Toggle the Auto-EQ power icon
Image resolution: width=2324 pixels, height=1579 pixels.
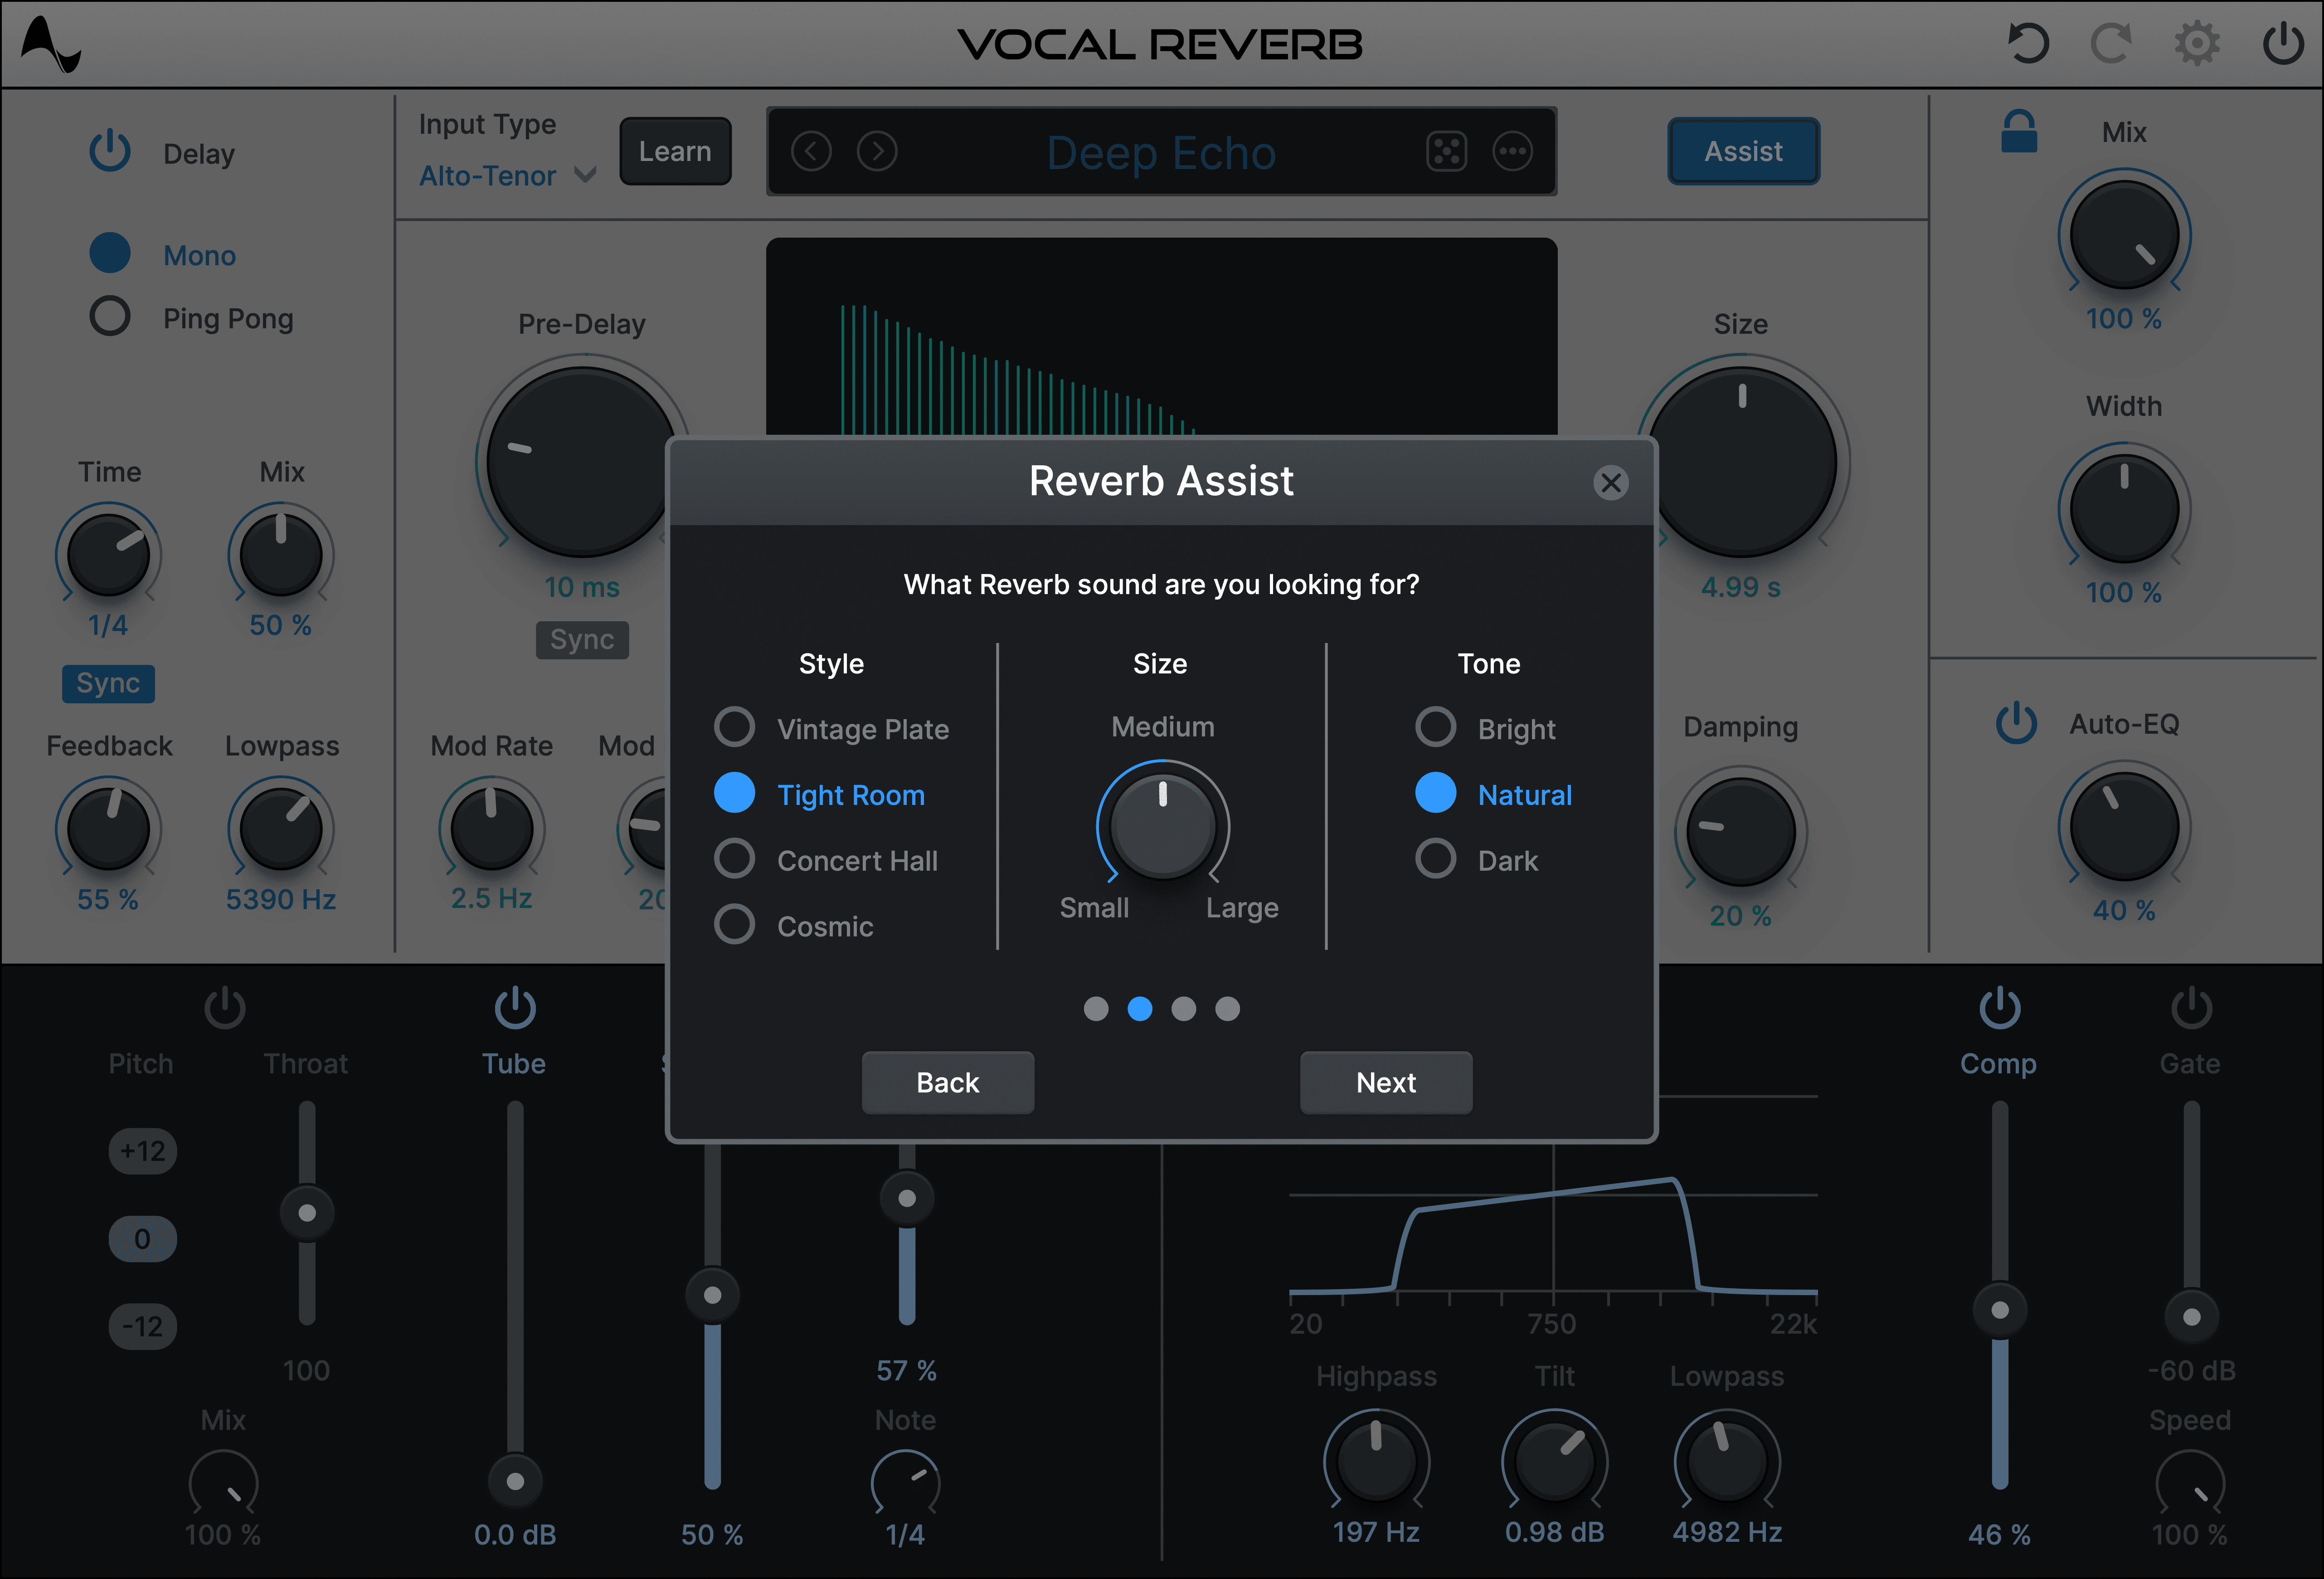(2016, 723)
